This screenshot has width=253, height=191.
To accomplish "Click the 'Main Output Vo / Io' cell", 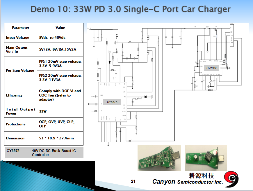I will pos(21,50).
